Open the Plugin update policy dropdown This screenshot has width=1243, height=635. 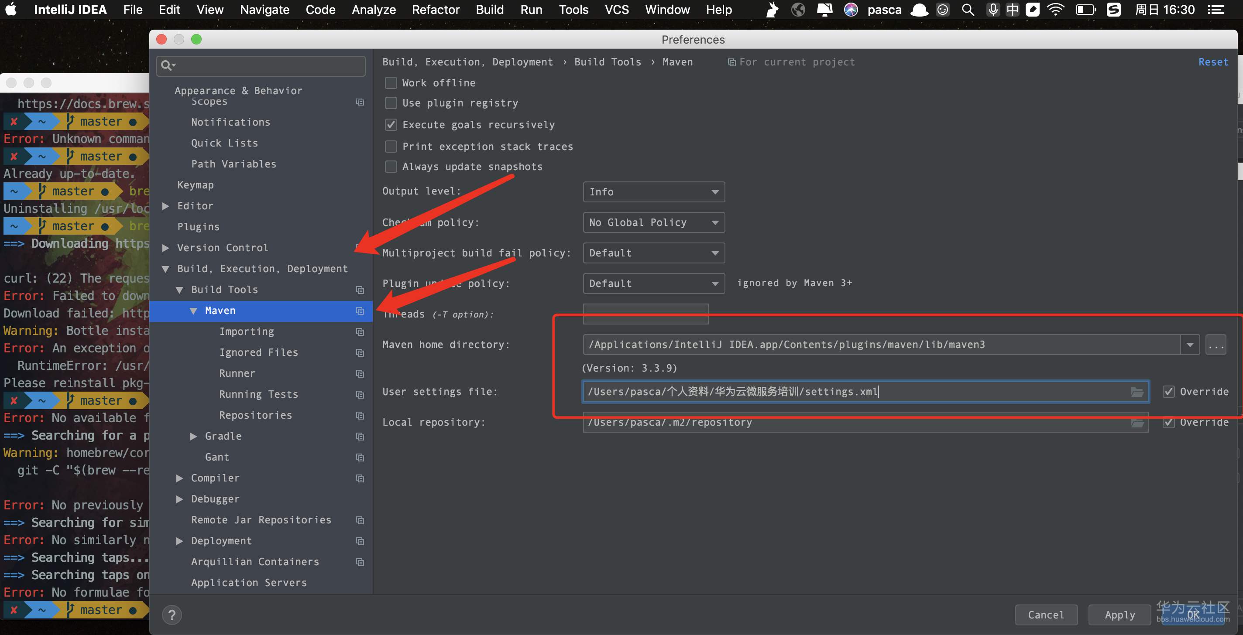654,283
